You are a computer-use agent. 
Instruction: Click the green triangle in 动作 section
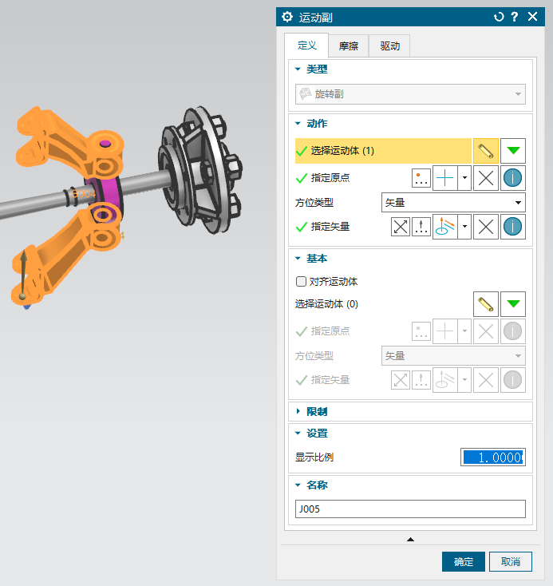click(x=512, y=151)
